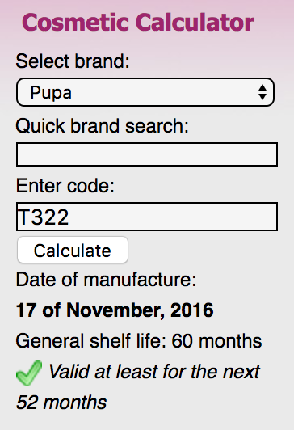Click the T322 text in code field

click(x=43, y=217)
